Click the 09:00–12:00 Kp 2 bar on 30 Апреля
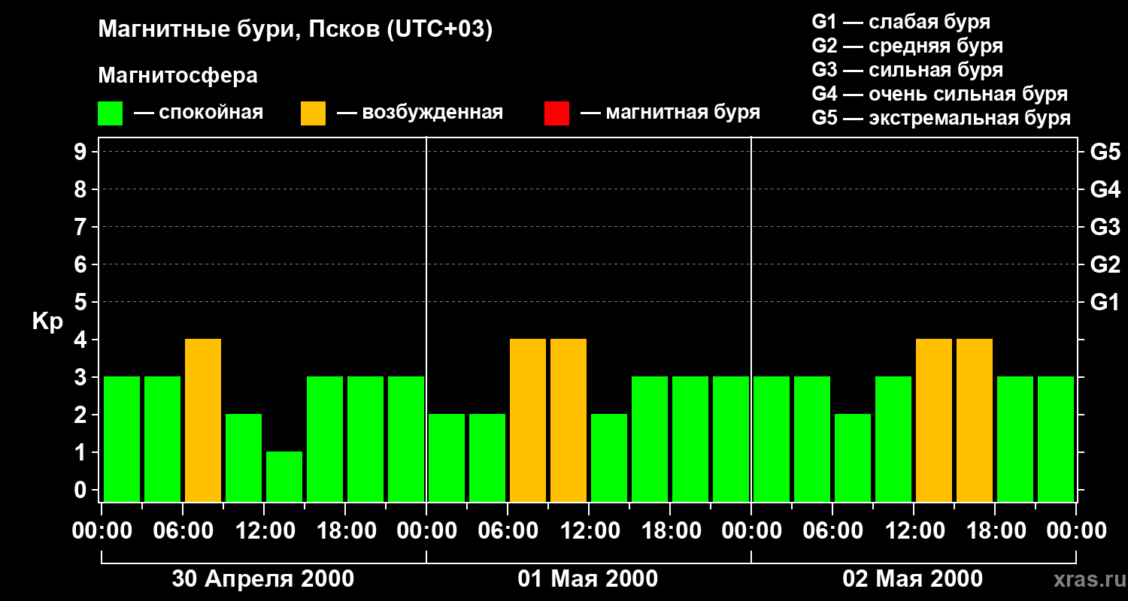Viewport: 1128px width, 601px height. 244,458
